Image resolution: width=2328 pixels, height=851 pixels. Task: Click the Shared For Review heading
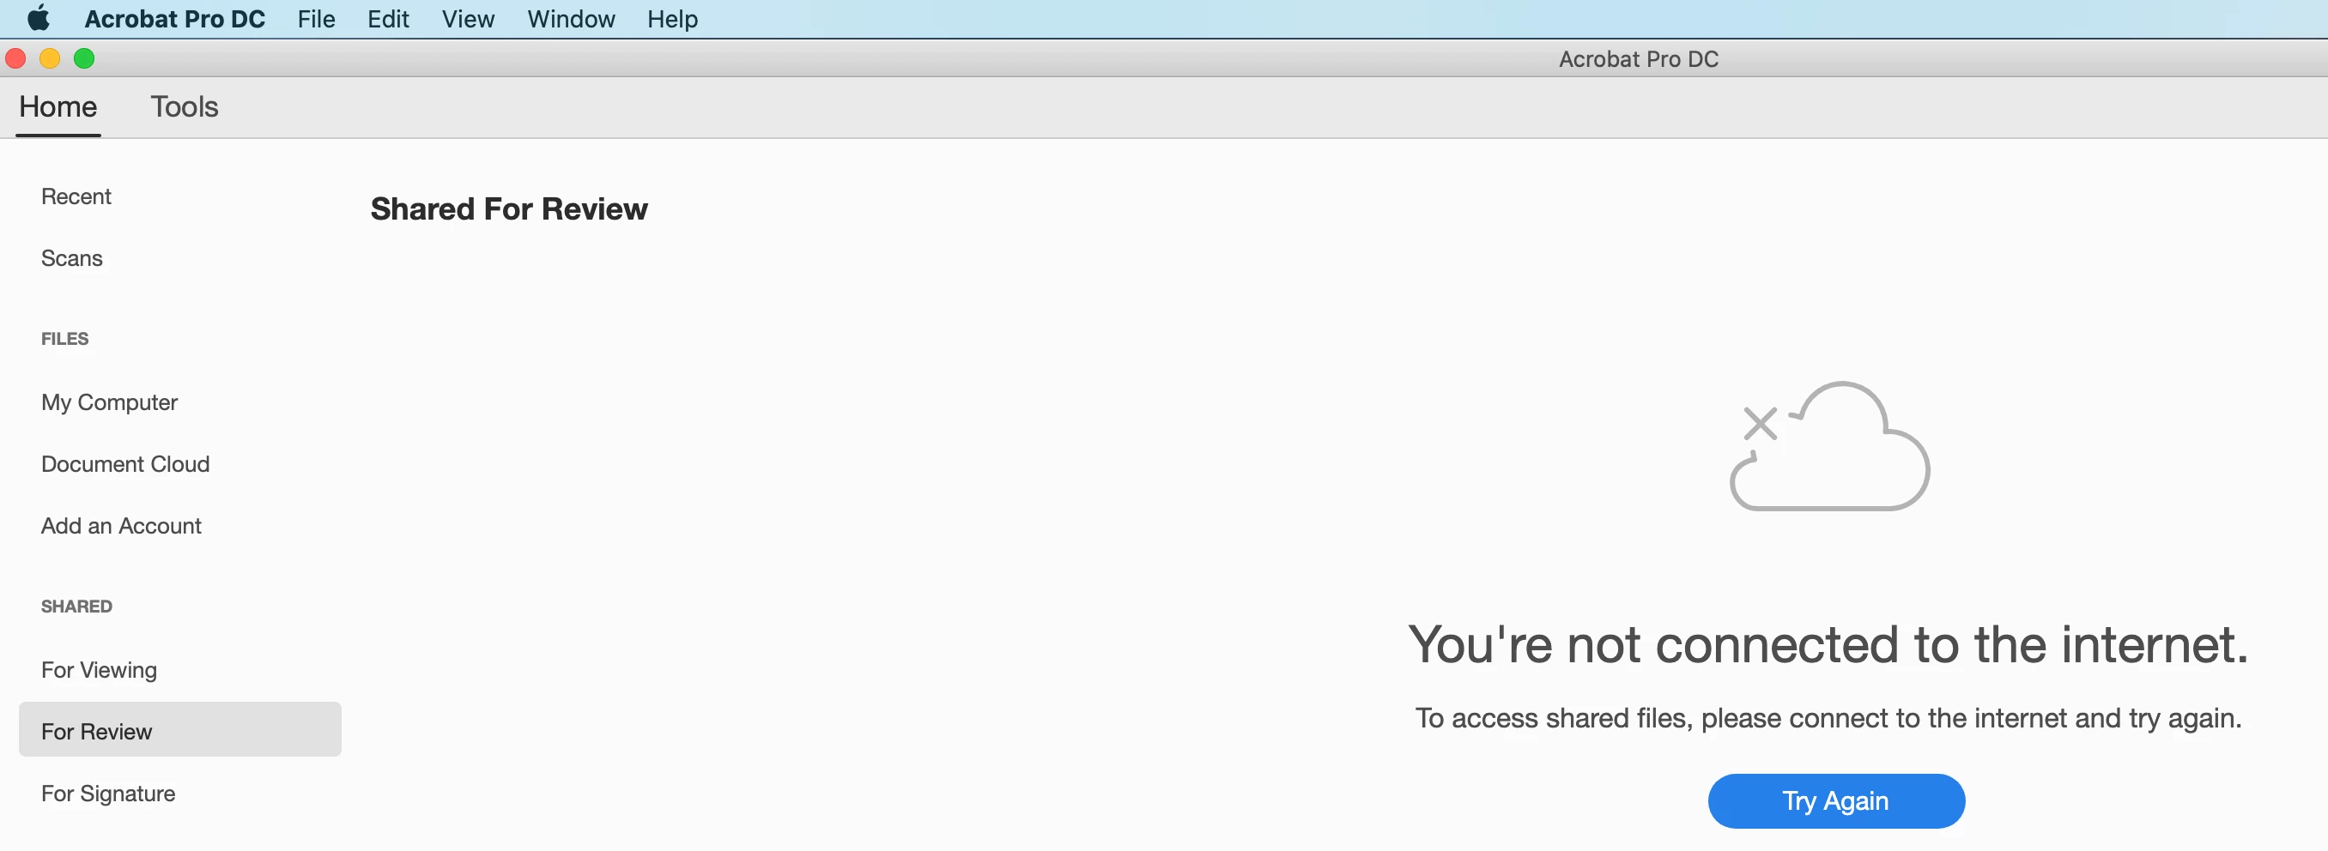tap(509, 208)
